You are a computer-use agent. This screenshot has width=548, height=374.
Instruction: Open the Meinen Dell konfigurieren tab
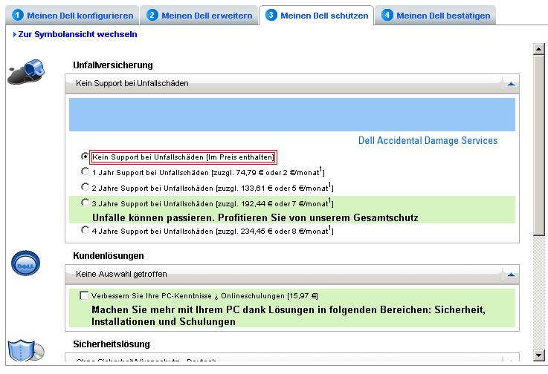click(x=72, y=16)
